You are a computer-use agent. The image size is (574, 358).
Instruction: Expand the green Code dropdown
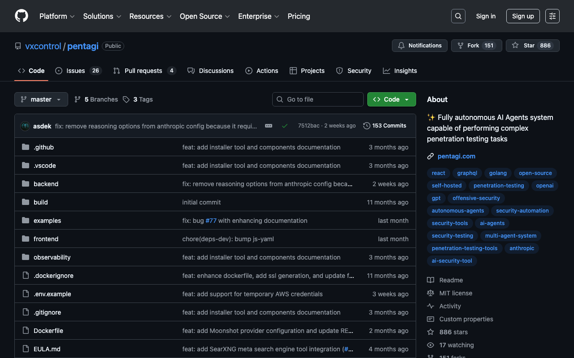(391, 99)
